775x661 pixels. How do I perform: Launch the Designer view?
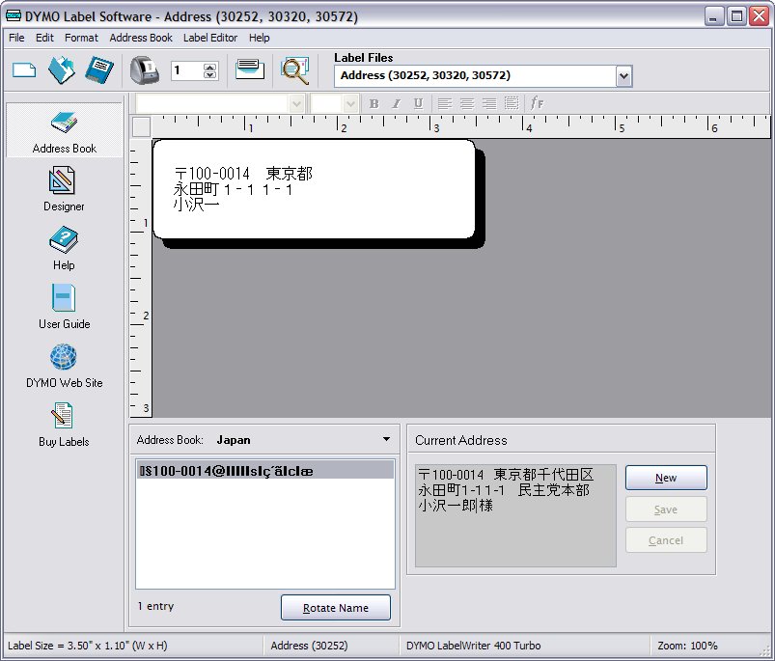(64, 189)
